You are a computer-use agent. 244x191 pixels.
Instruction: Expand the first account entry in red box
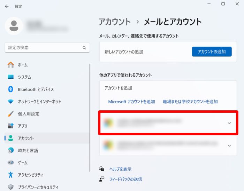(229, 123)
